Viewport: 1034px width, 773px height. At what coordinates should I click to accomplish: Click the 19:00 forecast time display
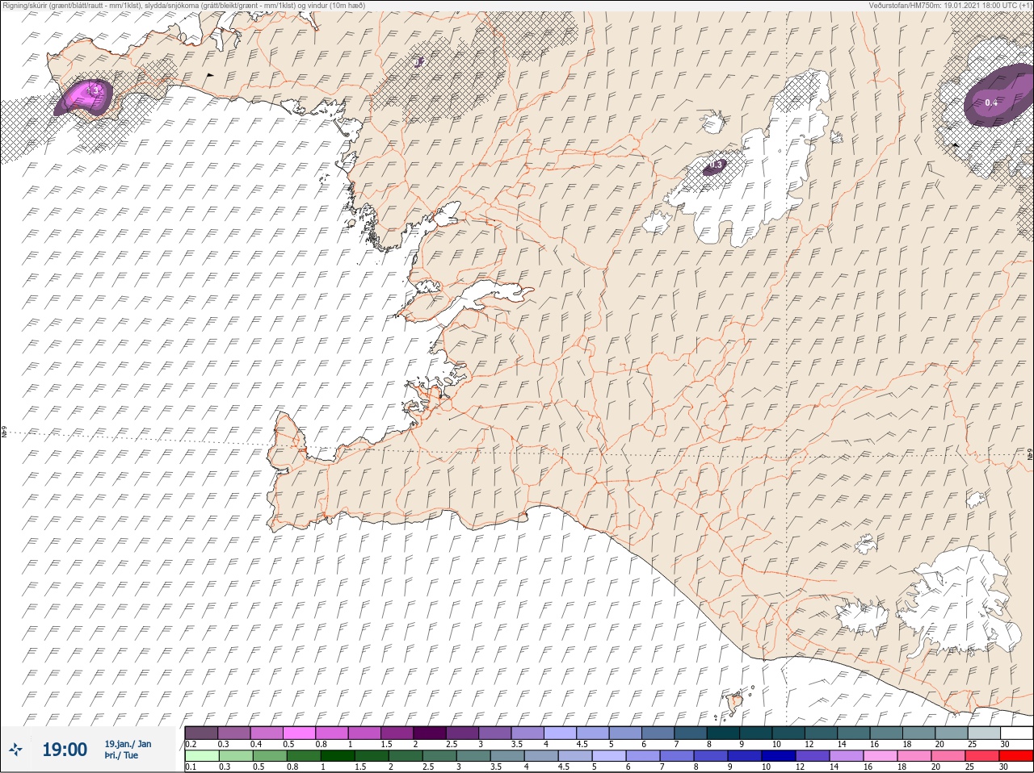point(64,750)
